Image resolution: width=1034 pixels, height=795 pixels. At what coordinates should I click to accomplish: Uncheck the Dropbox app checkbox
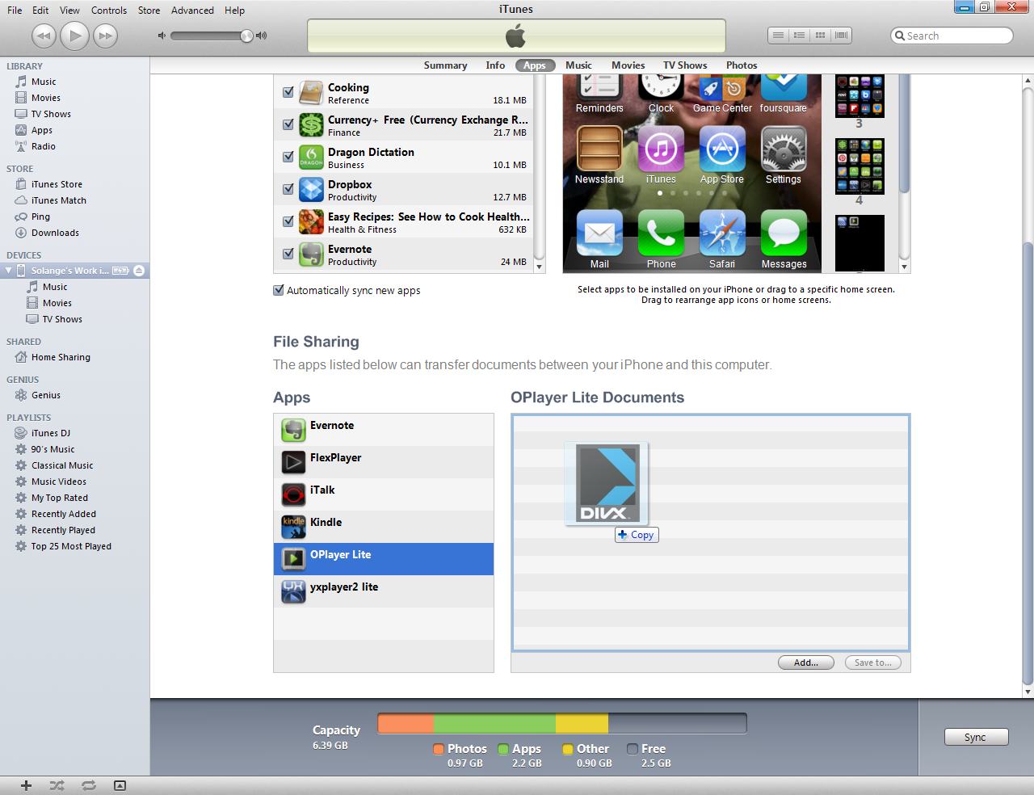(x=288, y=189)
